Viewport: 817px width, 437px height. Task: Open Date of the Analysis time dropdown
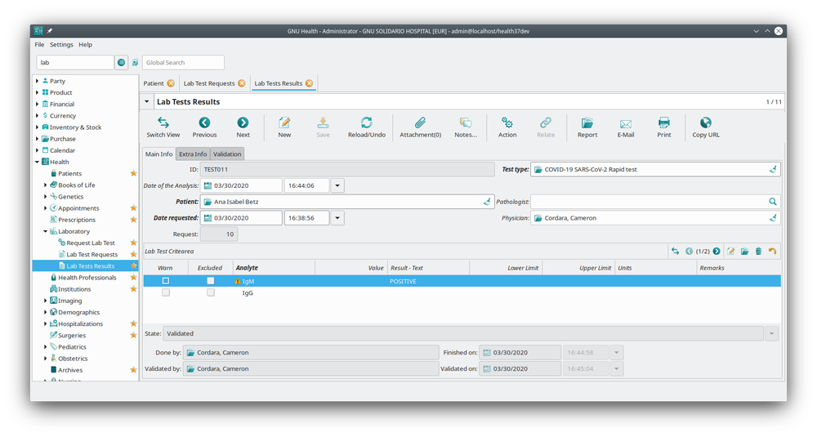click(x=337, y=185)
